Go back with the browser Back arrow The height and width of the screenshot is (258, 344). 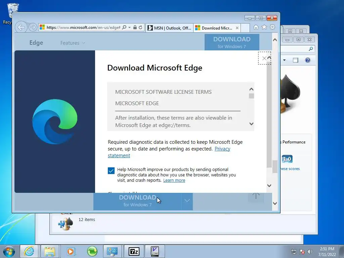click(21, 28)
